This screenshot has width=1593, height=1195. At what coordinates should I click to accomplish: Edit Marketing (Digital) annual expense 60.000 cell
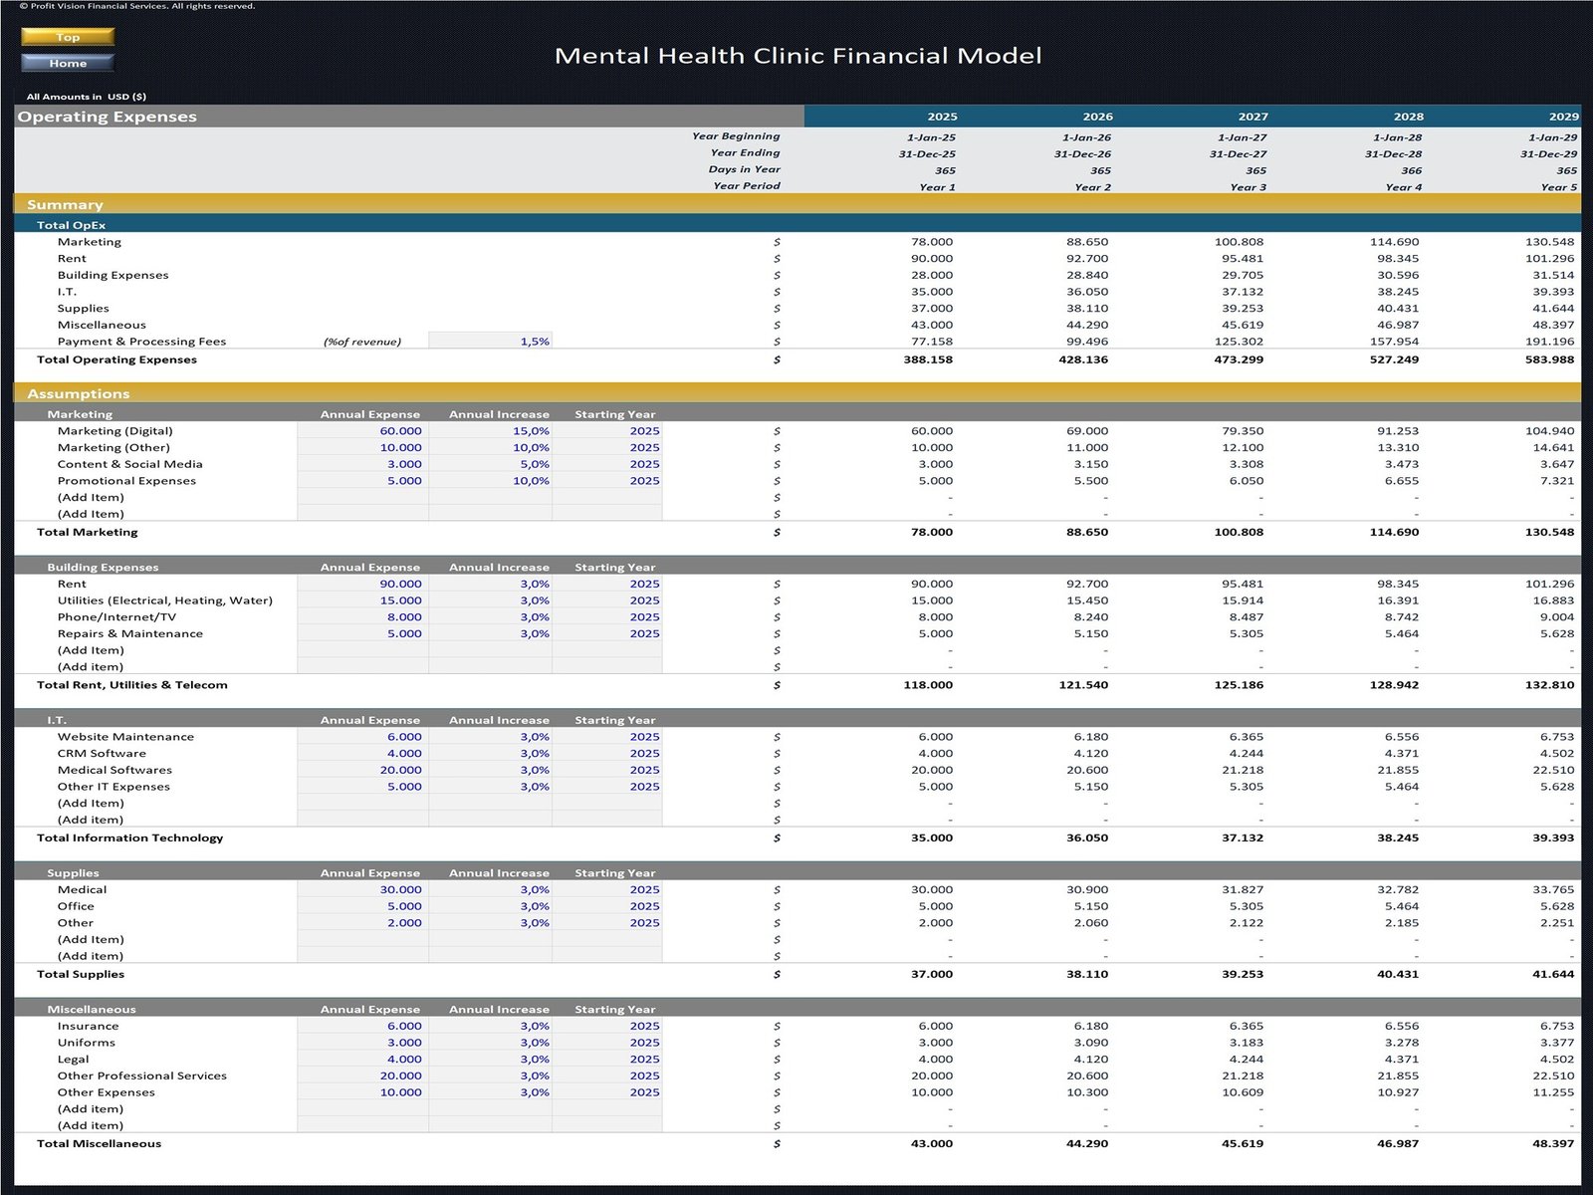pos(363,431)
